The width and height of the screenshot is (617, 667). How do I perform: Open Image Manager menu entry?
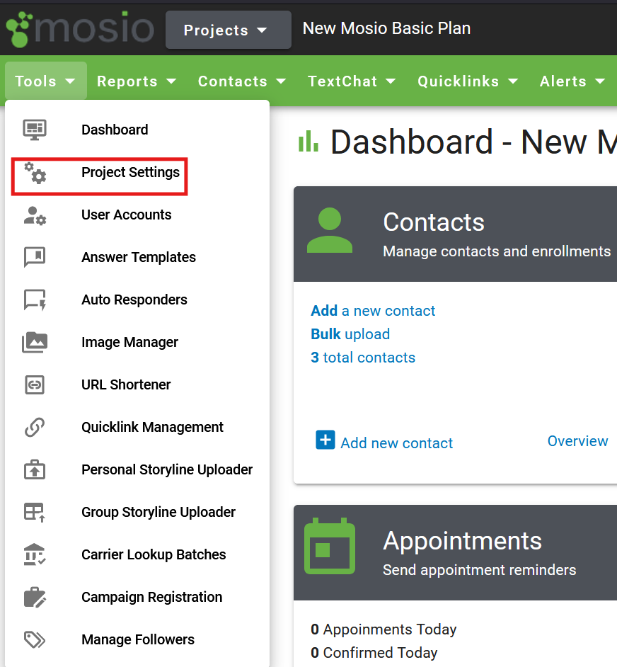coord(137,343)
